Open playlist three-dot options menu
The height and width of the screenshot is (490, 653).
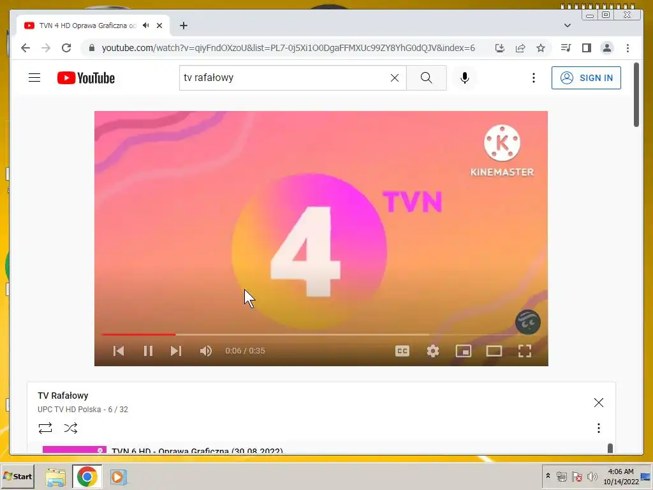coord(598,428)
